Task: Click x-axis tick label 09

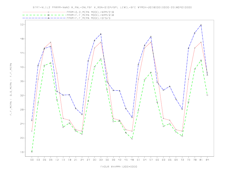Action: click(x=51, y=160)
